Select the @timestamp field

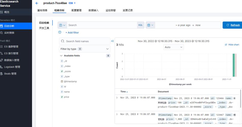click(x=70, y=81)
